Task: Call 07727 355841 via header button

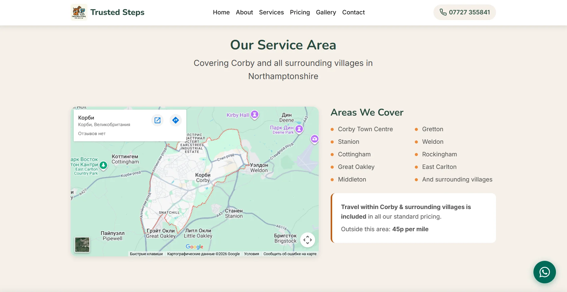Action: click(464, 12)
